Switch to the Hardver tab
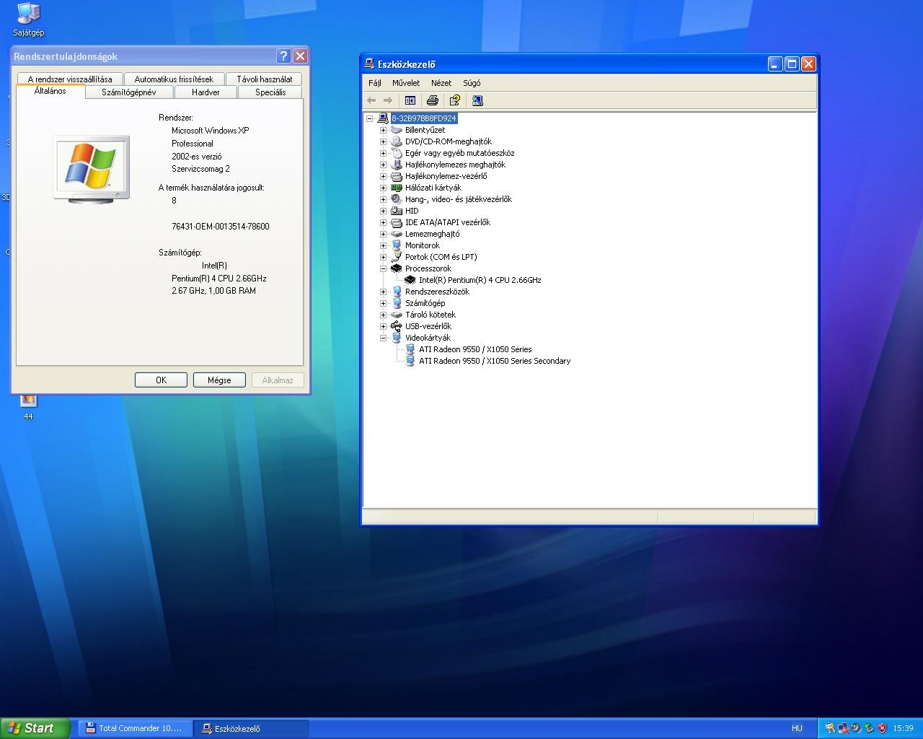 pyautogui.click(x=206, y=92)
